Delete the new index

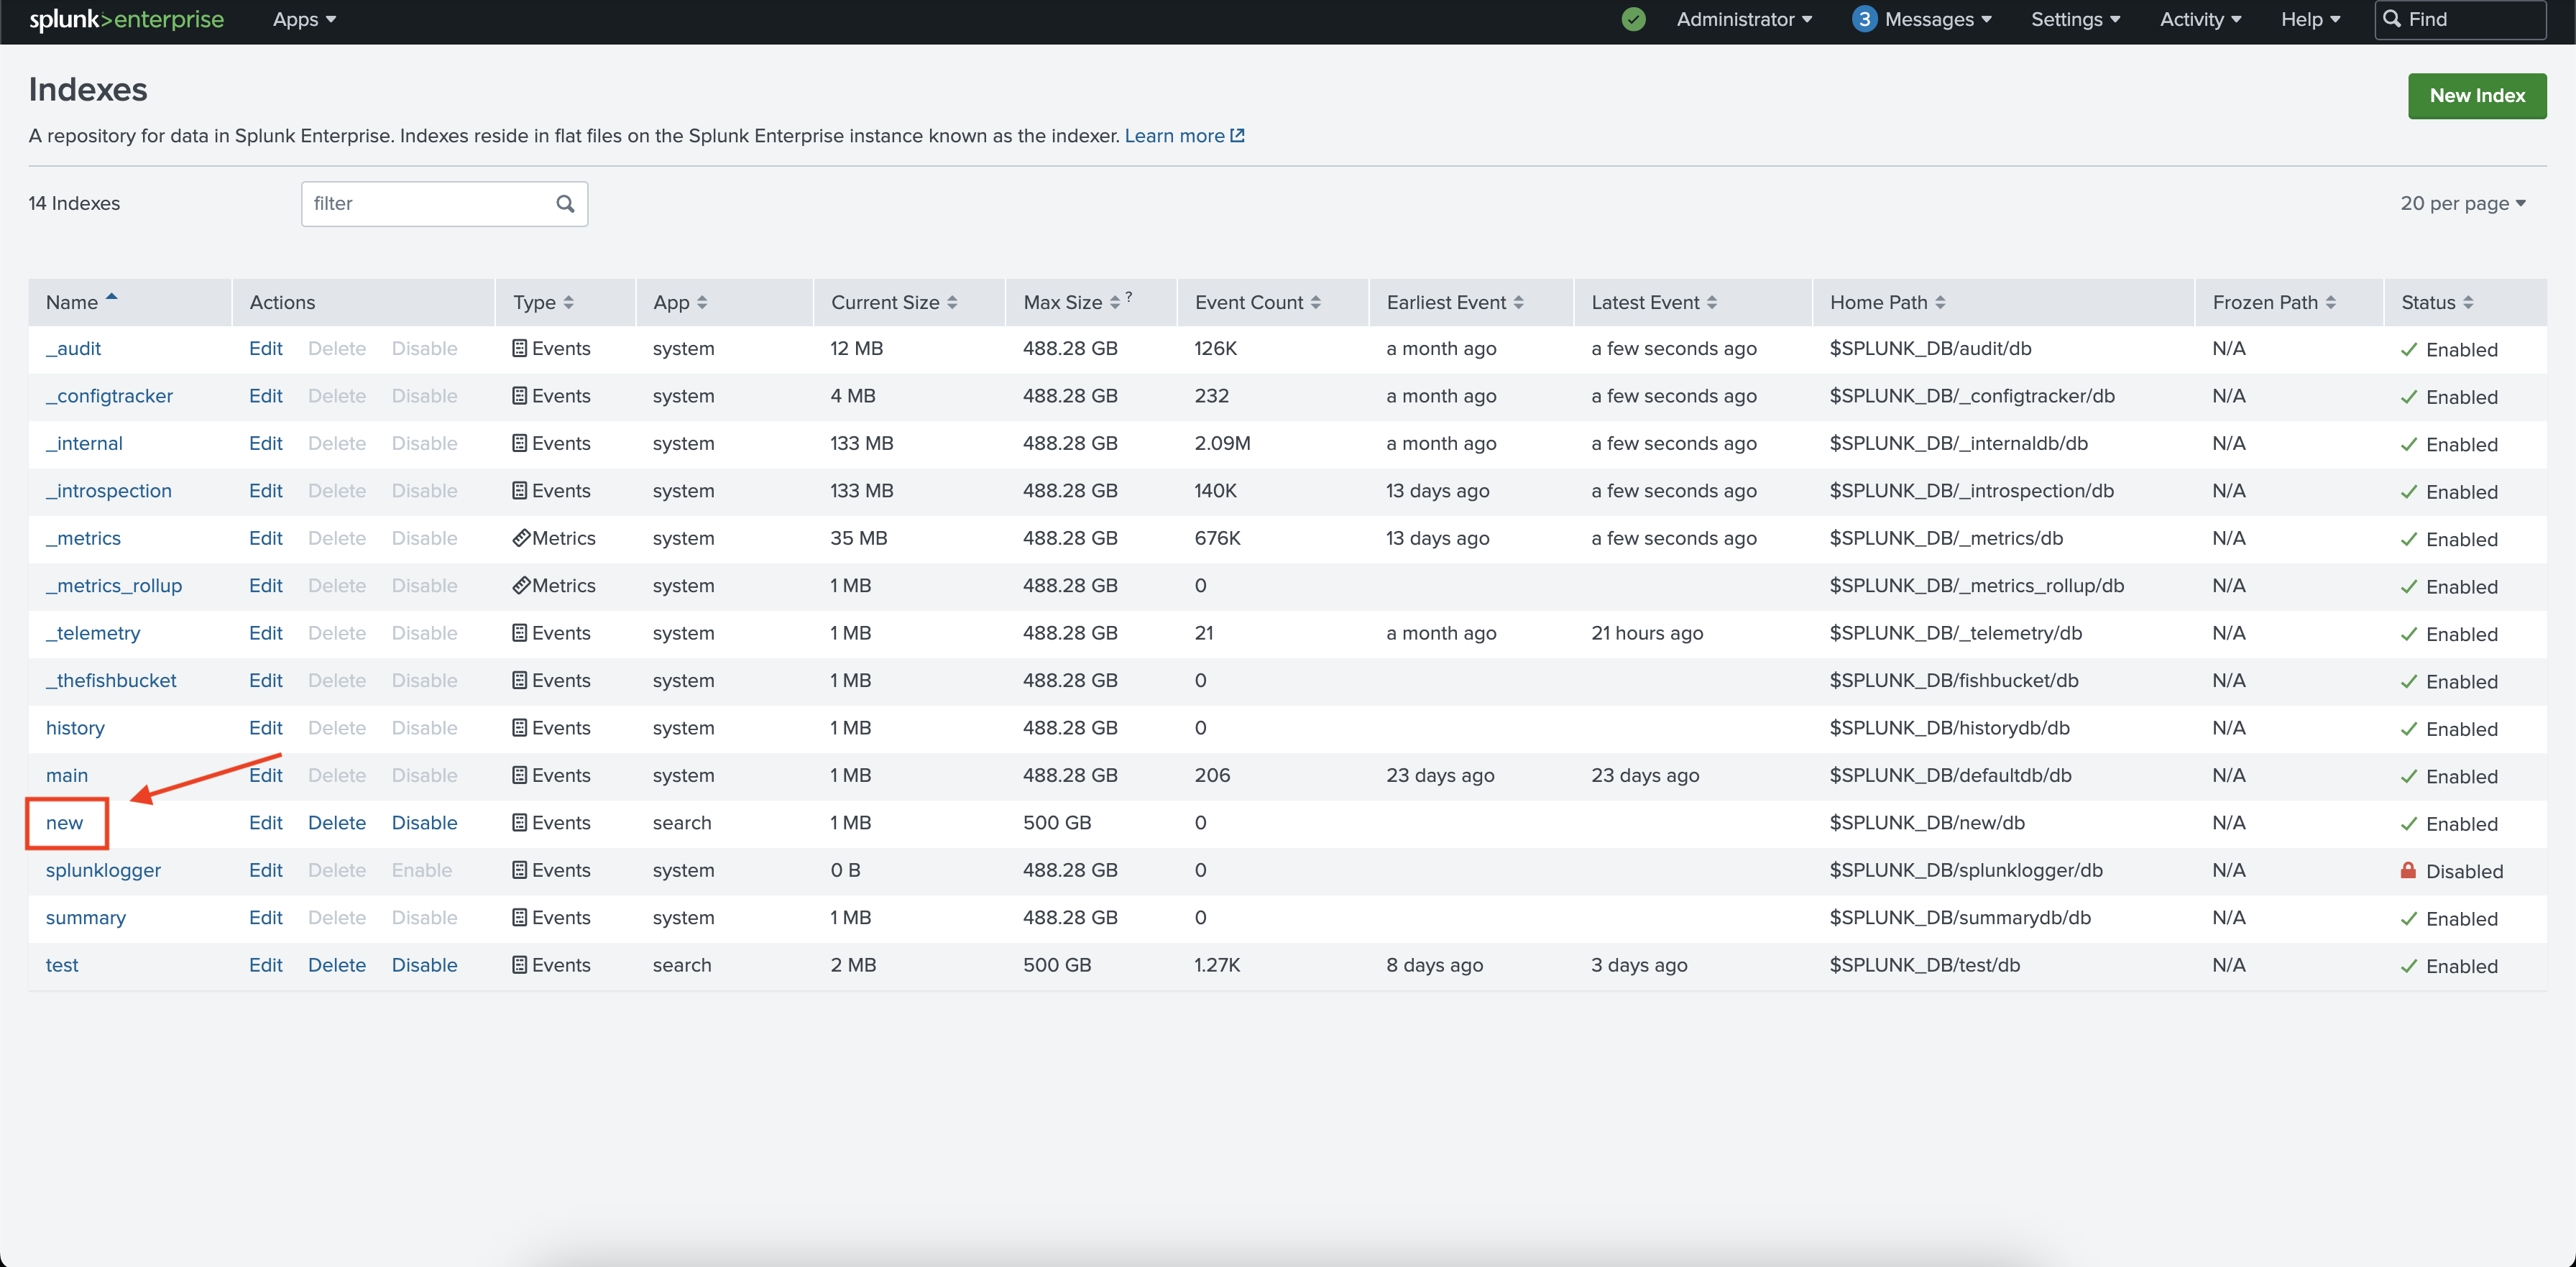coord(336,823)
